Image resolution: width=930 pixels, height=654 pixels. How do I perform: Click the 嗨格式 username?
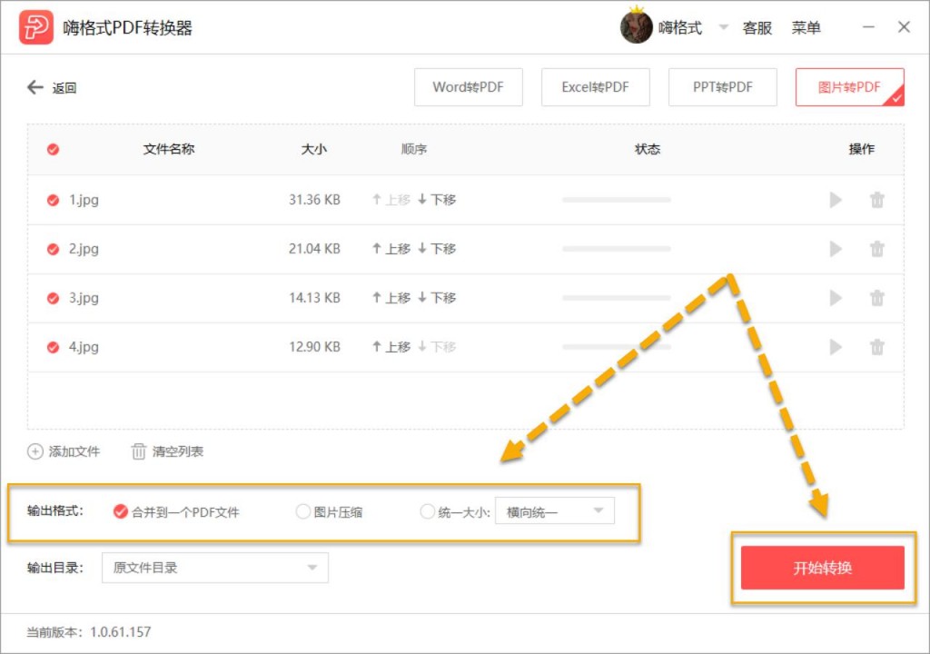[x=680, y=28]
